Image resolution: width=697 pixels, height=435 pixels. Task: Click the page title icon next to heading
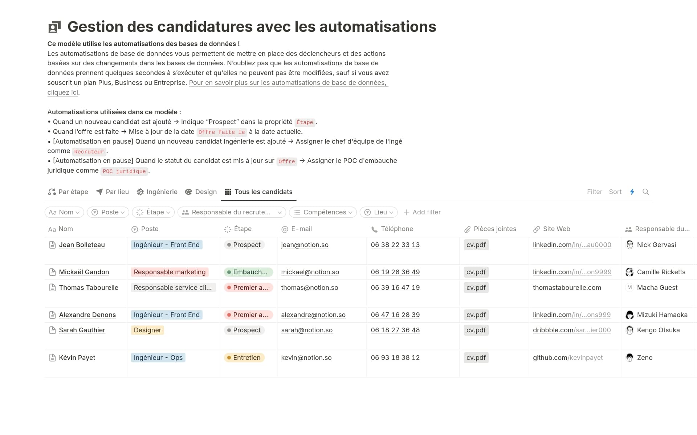pos(54,27)
